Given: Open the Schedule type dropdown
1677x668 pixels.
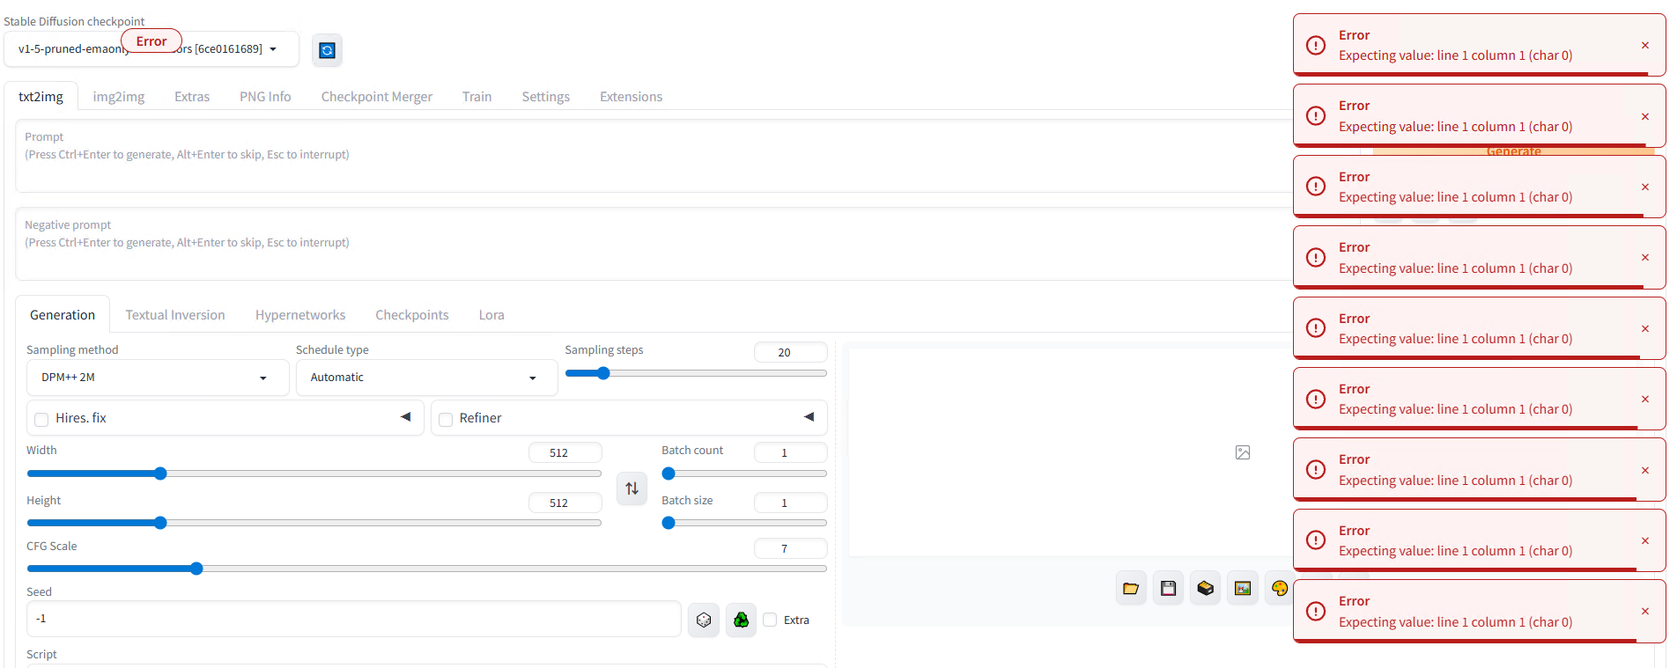Looking at the screenshot, I should coord(425,378).
